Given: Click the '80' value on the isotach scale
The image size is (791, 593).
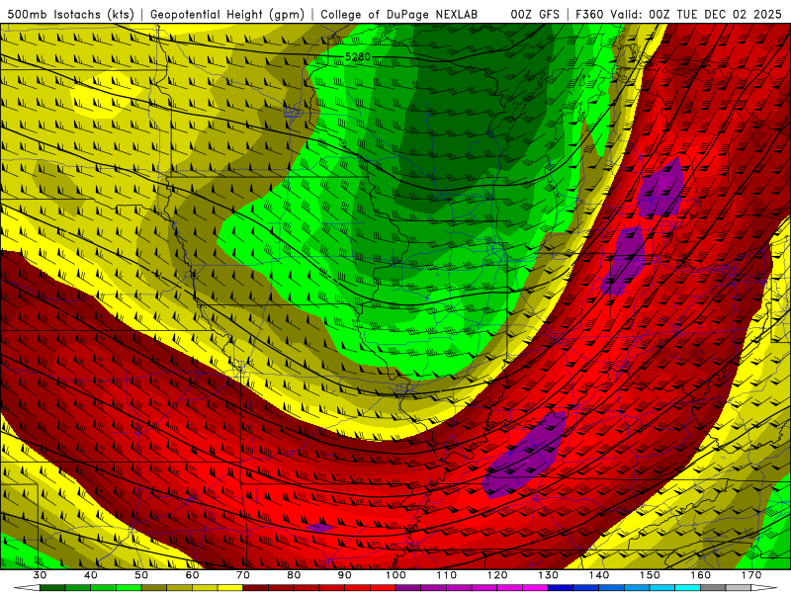Looking at the screenshot, I should [x=294, y=575].
